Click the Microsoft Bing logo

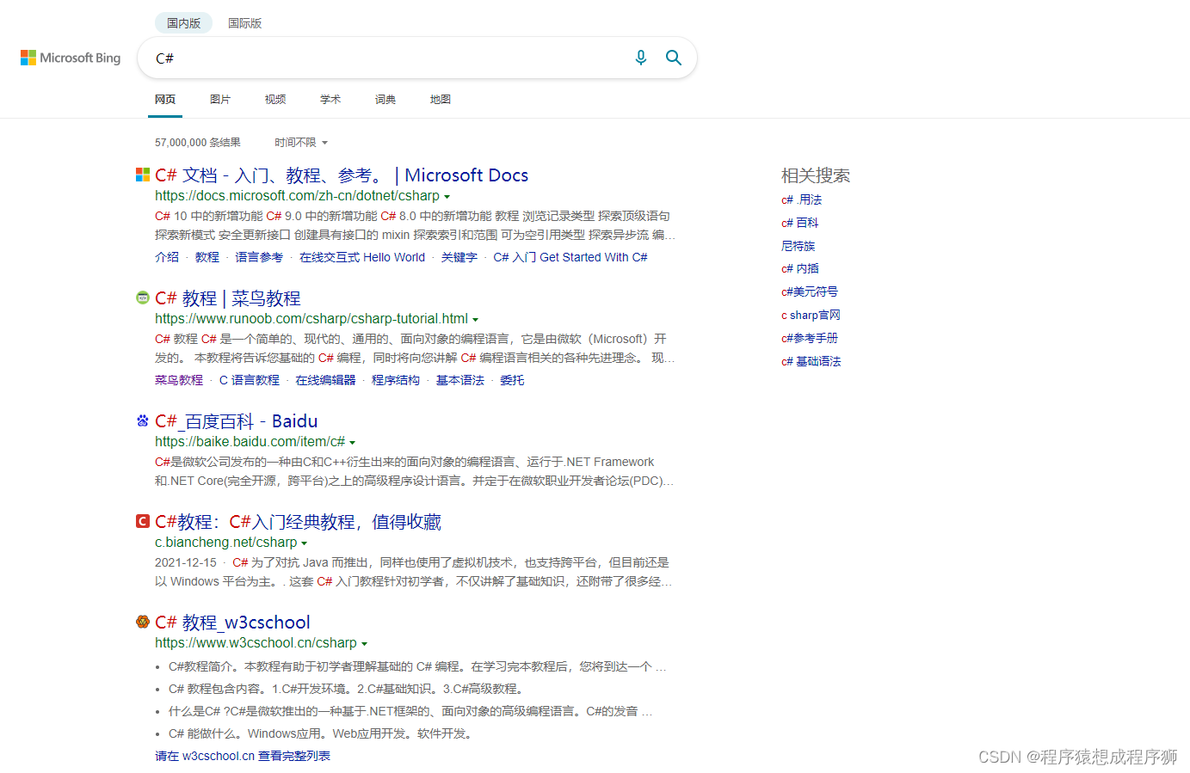click(x=71, y=58)
